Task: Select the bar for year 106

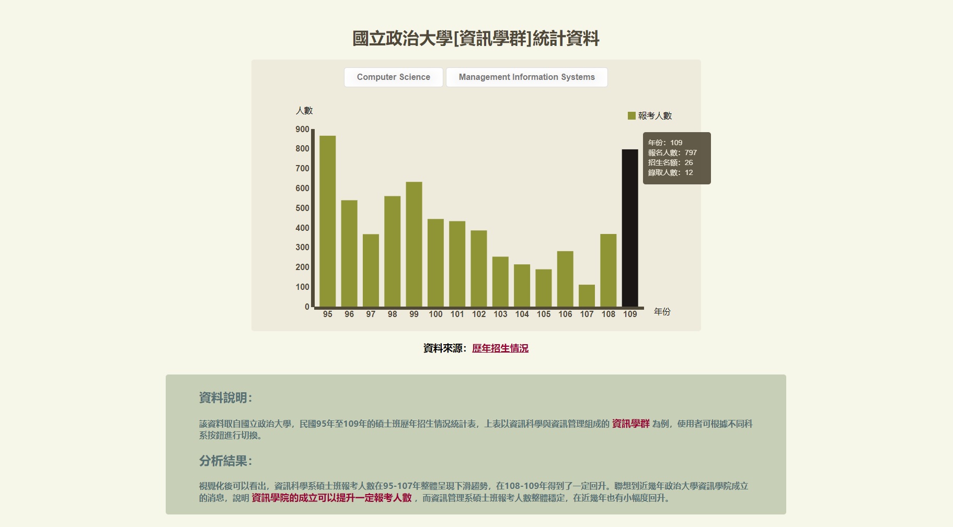Action: click(565, 279)
